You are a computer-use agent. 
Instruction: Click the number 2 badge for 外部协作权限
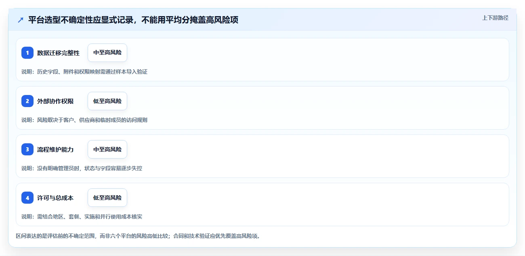27,101
